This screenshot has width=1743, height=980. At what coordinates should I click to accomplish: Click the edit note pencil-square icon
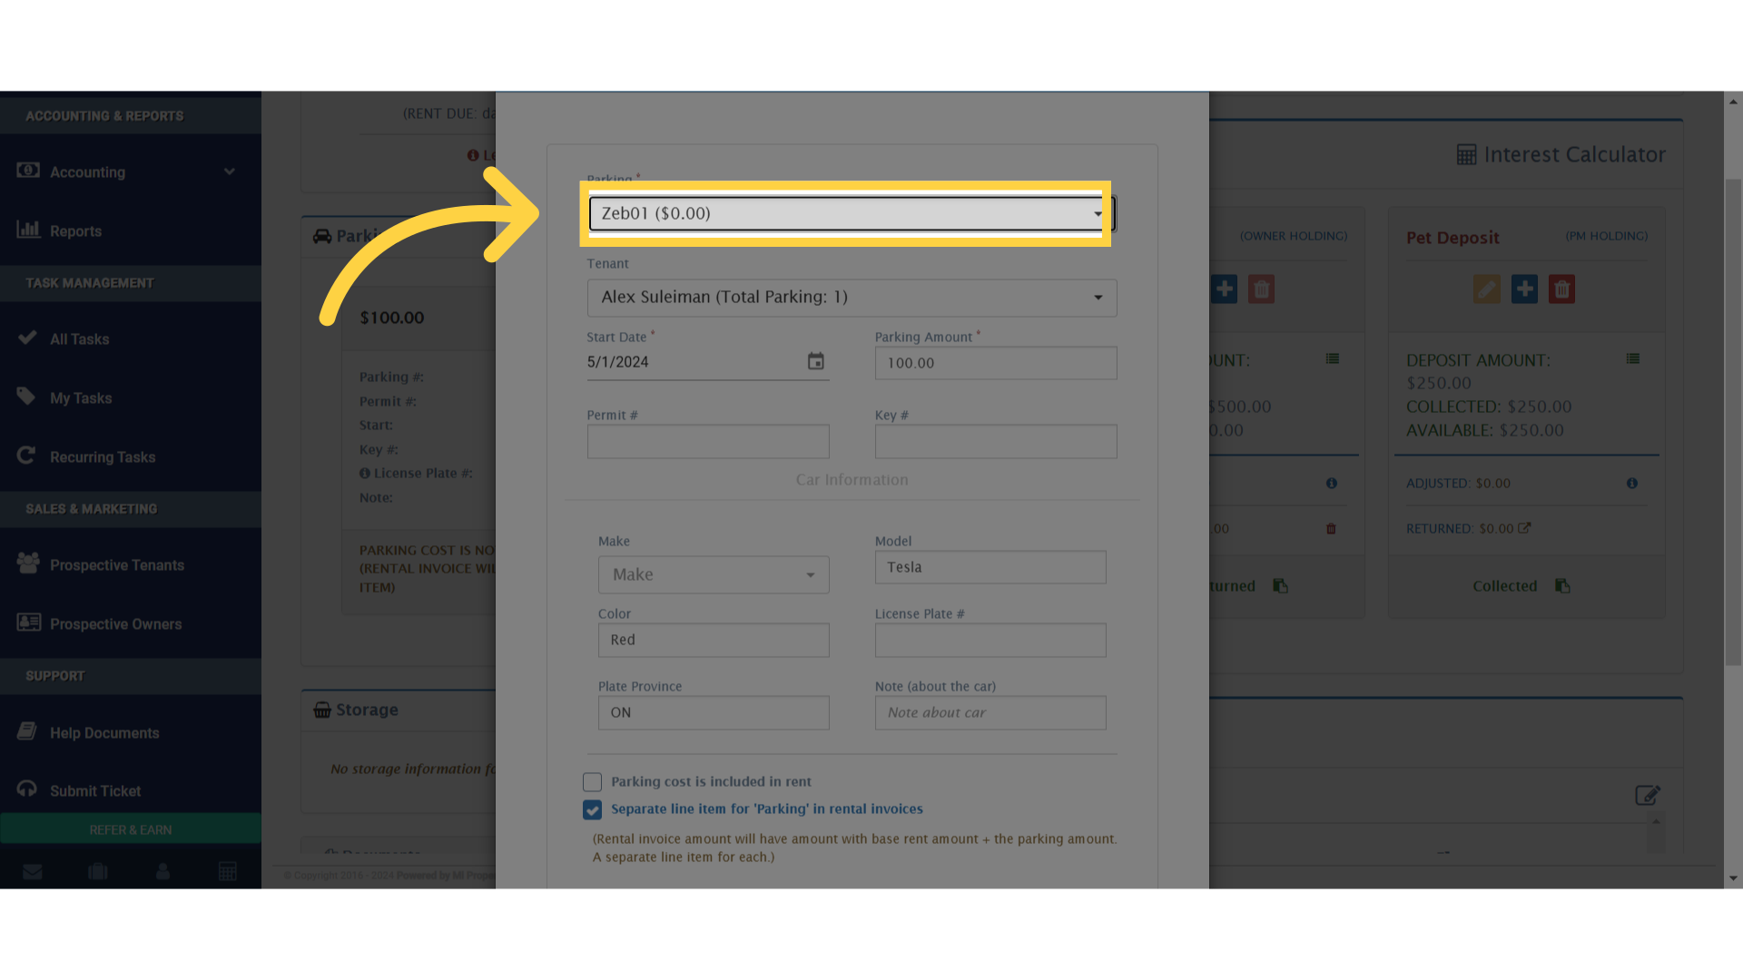(x=1648, y=795)
